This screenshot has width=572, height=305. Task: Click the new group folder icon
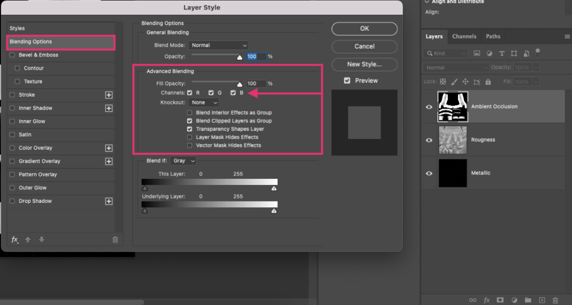pyautogui.click(x=528, y=301)
